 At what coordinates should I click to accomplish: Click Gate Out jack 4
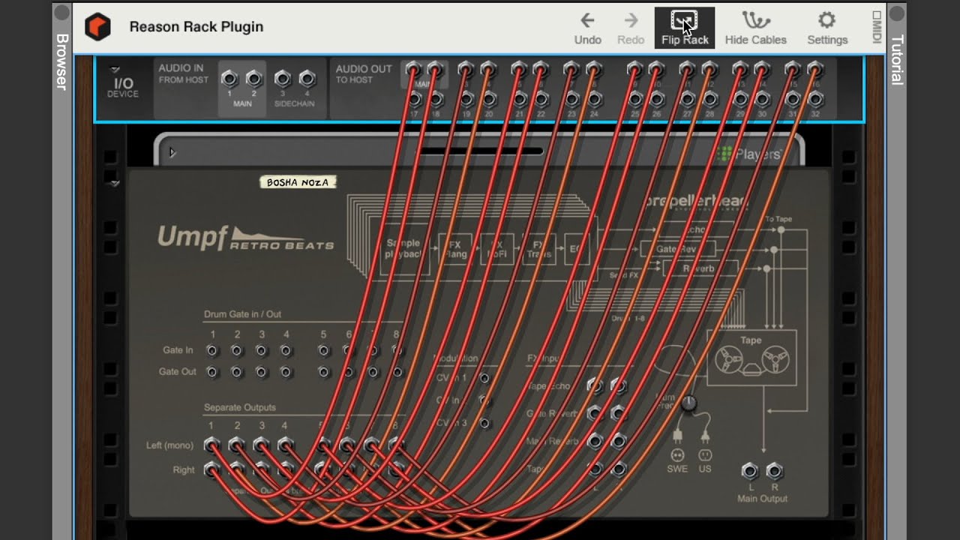(x=286, y=371)
